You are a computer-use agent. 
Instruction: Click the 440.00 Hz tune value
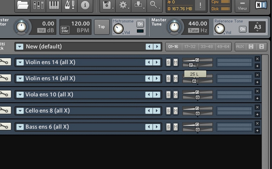[197, 24]
